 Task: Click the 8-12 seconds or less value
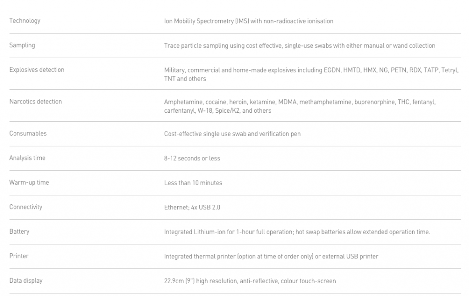click(x=192, y=159)
